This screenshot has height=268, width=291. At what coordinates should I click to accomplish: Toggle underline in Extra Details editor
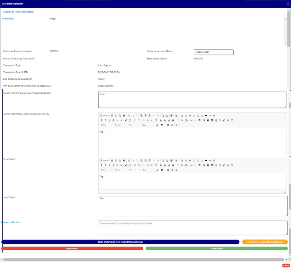pyautogui.click(x=109, y=165)
